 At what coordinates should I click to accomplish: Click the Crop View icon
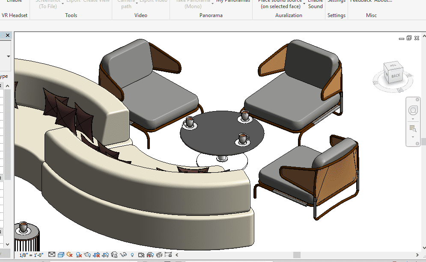click(97, 255)
